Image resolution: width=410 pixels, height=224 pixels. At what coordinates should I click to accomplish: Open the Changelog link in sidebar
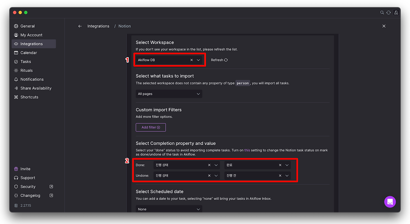[x=30, y=195]
